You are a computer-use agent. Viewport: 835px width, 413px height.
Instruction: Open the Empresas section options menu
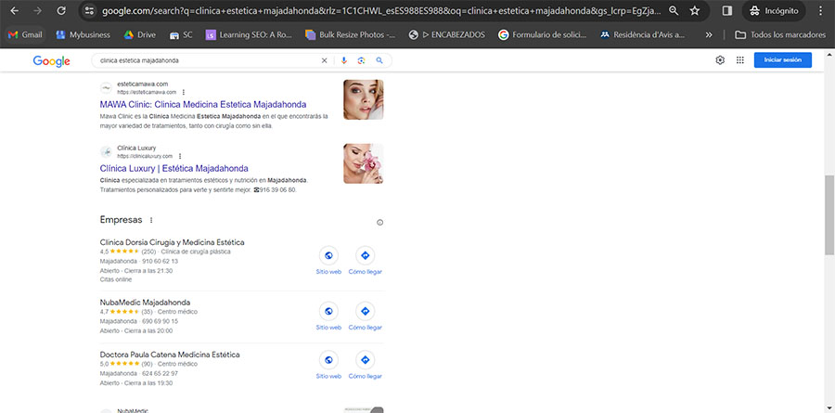[x=151, y=220]
